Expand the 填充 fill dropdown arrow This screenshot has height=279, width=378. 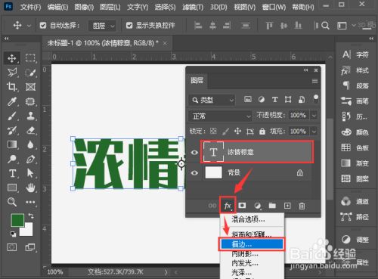point(314,132)
